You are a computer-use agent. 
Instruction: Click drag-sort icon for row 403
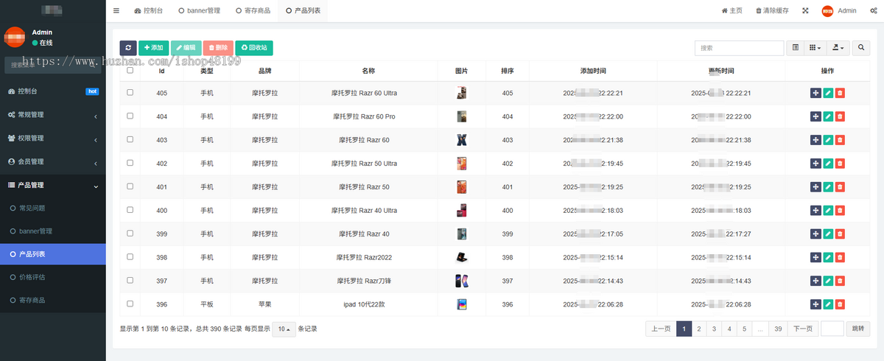815,140
